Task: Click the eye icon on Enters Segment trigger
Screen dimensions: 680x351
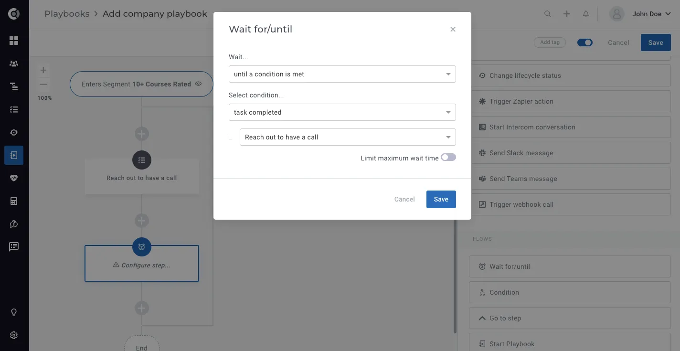Action: (198, 84)
